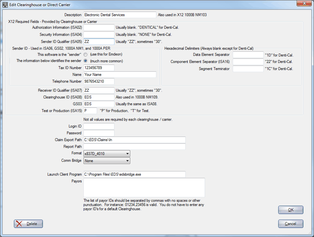Screen dimensions: 314x237
Task: Click the Cancel button
Action: [x=291, y=223]
